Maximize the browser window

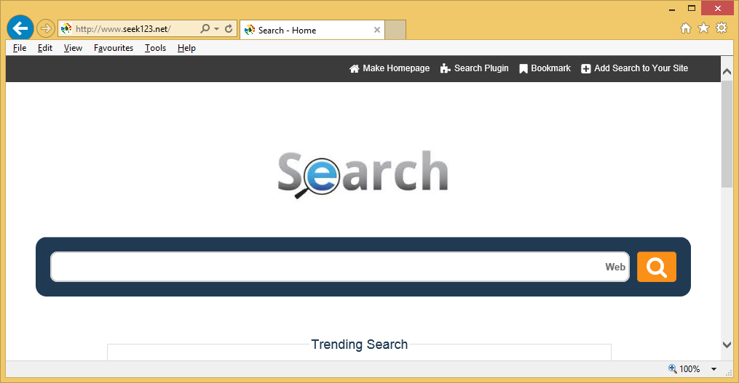point(692,9)
